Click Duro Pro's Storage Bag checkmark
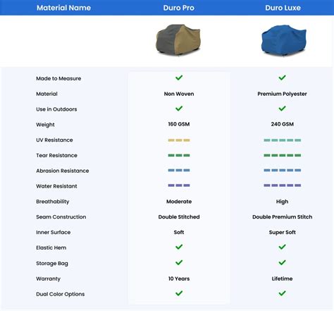The width and height of the screenshot is (334, 311). coord(179,262)
